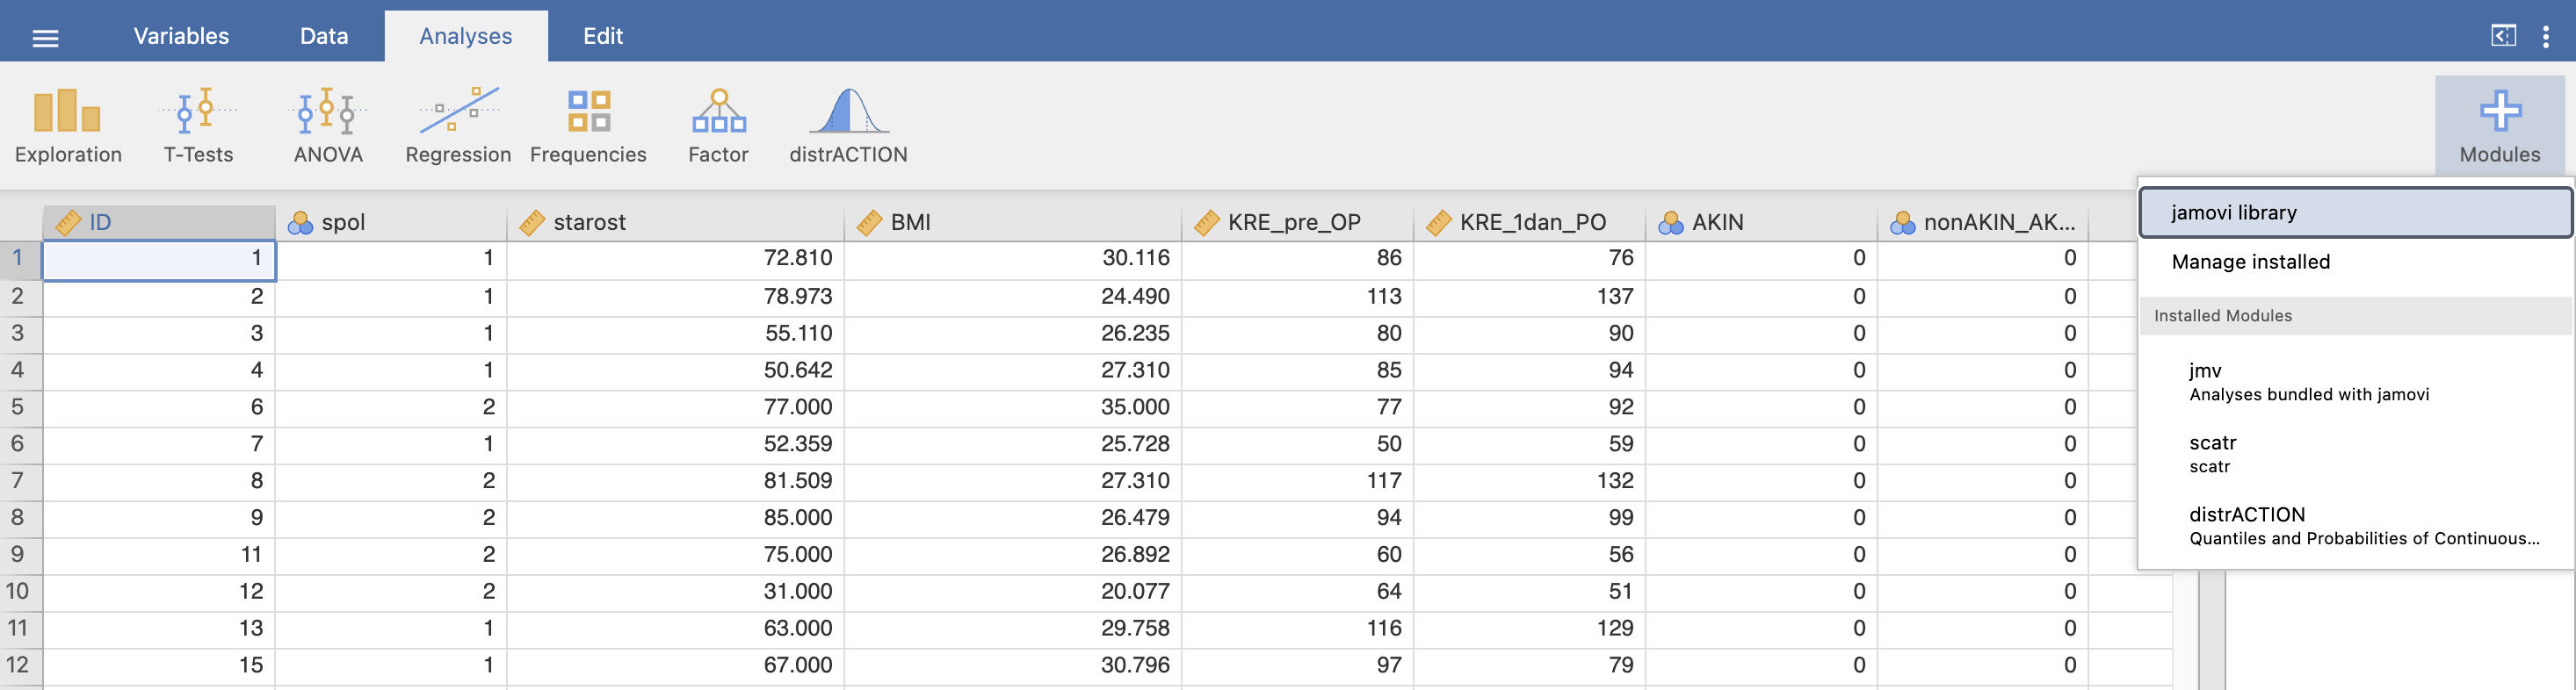Open the hamburger main menu
The image size is (2576, 690).
point(45,38)
